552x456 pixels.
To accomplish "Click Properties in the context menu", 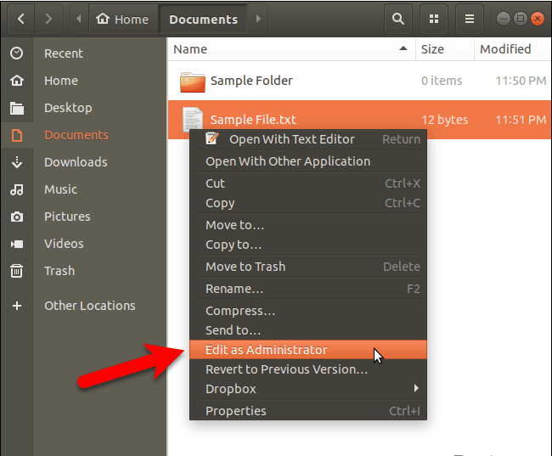I will [236, 411].
